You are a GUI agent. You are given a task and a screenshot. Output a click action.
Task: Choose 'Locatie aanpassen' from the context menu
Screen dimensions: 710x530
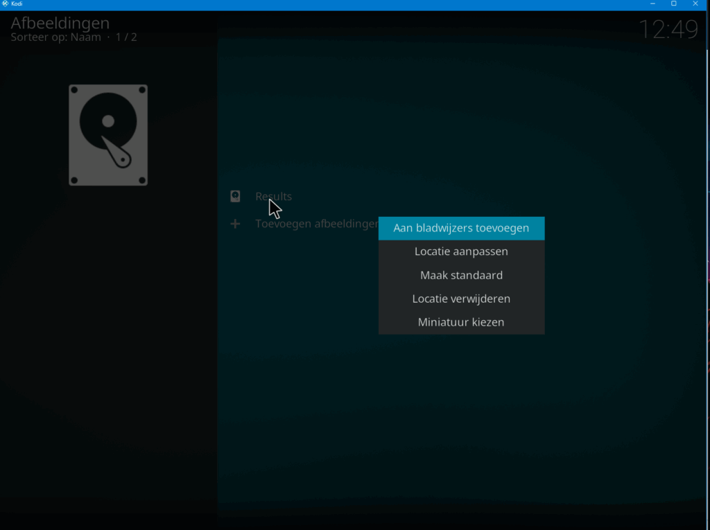point(461,251)
